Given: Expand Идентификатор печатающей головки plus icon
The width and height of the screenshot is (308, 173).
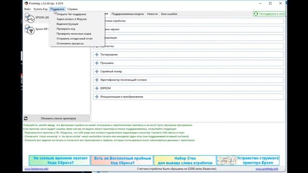Looking at the screenshot, I should tap(97, 80).
